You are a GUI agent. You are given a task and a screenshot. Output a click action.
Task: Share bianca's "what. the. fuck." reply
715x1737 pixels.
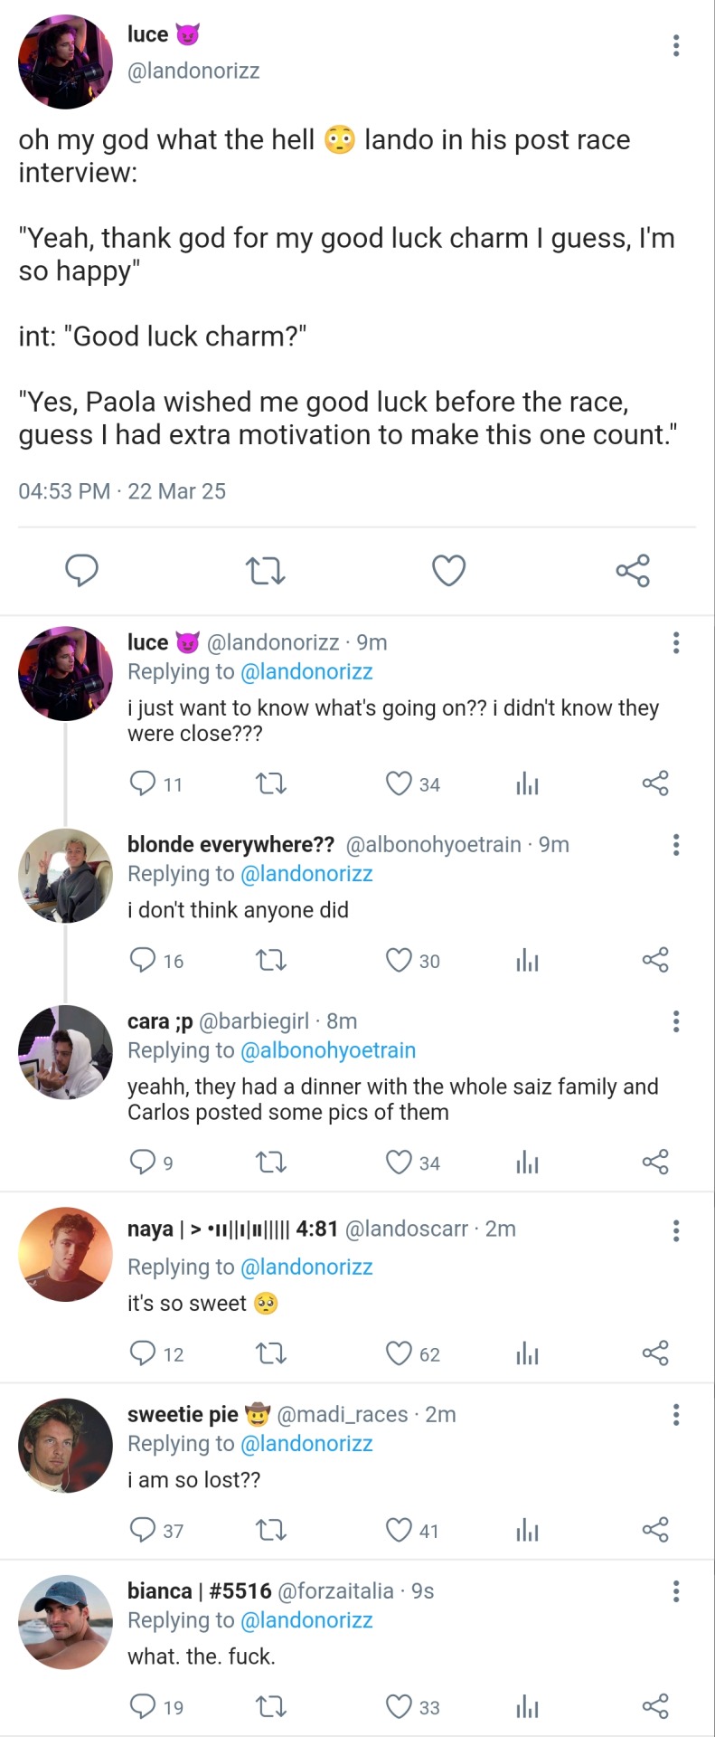coord(655,1706)
